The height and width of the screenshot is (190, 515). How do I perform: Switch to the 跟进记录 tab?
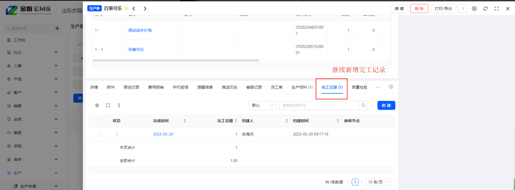click(131, 87)
